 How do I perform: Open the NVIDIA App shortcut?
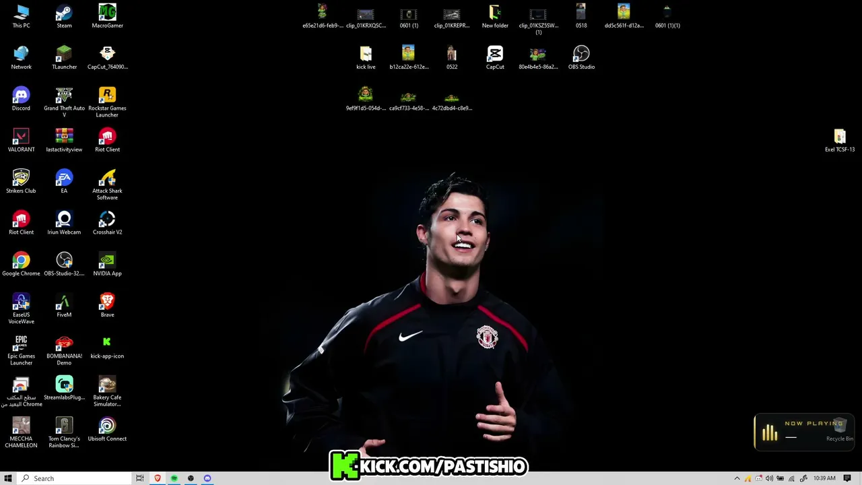point(107,263)
